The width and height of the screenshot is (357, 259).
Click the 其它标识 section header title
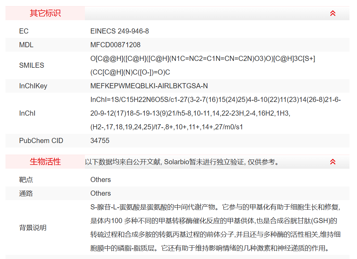[x=45, y=13]
